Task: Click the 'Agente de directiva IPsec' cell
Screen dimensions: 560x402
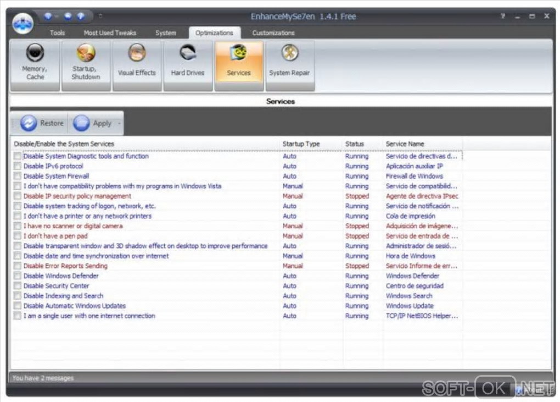Action: [422, 196]
